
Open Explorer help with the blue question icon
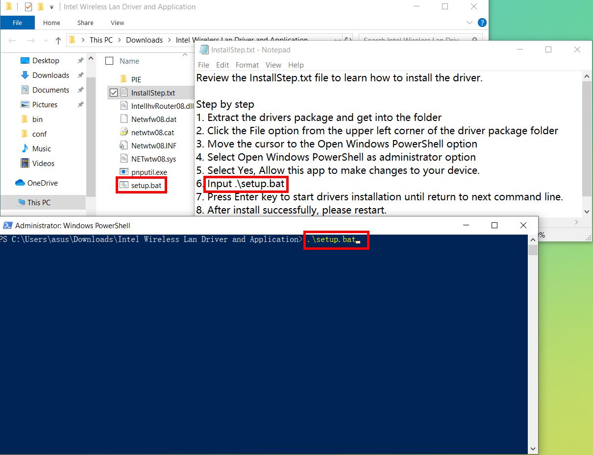[482, 23]
